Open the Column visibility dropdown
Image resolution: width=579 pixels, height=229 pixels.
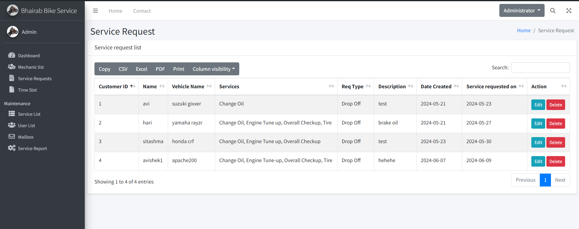coord(214,69)
